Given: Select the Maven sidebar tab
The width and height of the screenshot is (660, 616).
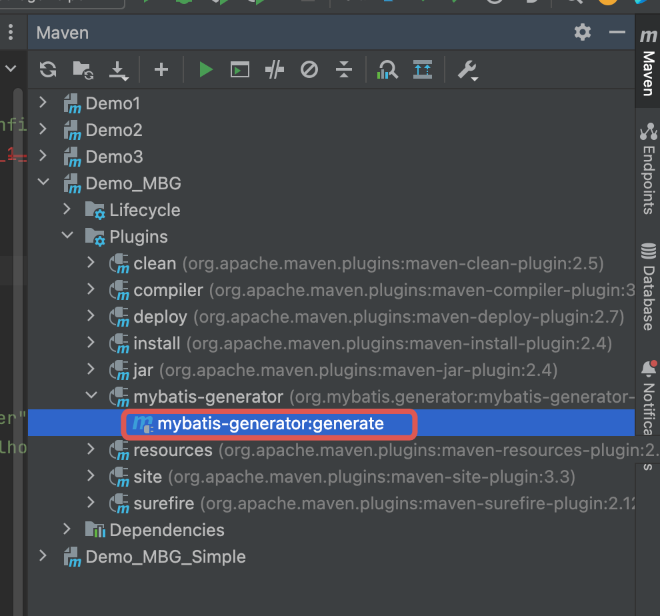Looking at the screenshot, I should 648,63.
